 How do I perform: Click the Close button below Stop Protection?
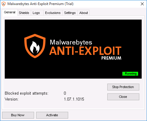pos(123,97)
